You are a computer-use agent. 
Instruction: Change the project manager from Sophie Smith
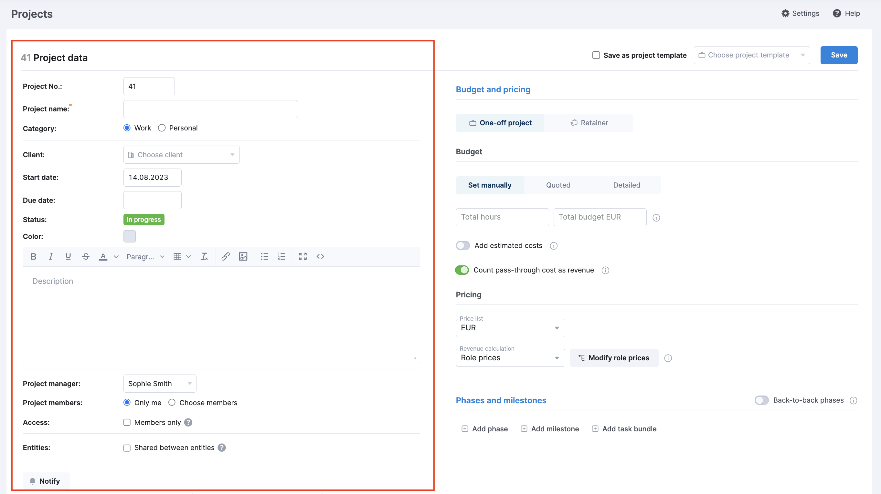pos(159,383)
